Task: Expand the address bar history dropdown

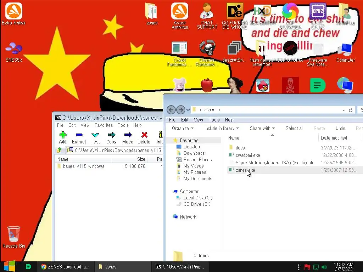Action: point(344,110)
